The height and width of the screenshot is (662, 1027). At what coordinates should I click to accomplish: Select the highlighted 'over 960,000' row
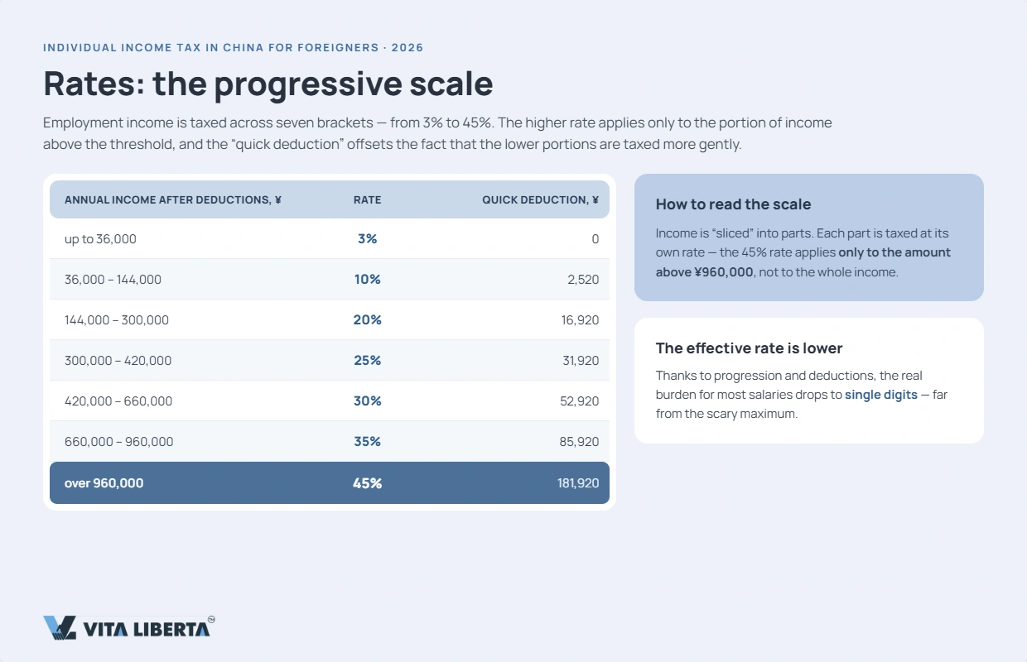(330, 482)
